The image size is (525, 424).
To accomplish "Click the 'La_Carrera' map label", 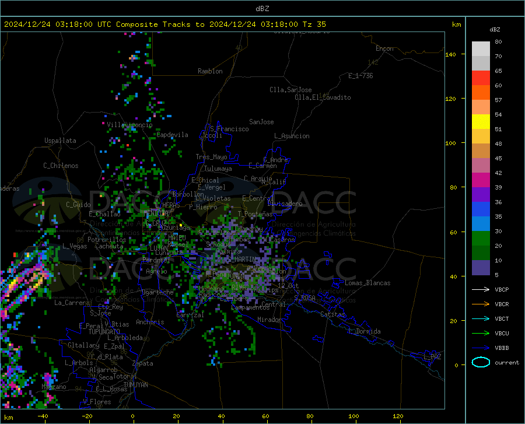I will pos(72,303).
